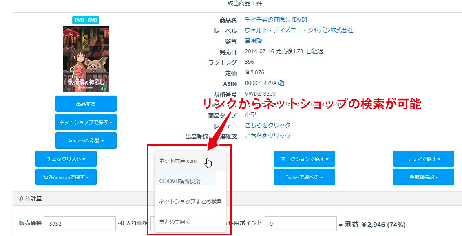This screenshot has height=236, width=462.
Task: Expand the ネットショップで探す dropdown button
Action: click(86, 122)
